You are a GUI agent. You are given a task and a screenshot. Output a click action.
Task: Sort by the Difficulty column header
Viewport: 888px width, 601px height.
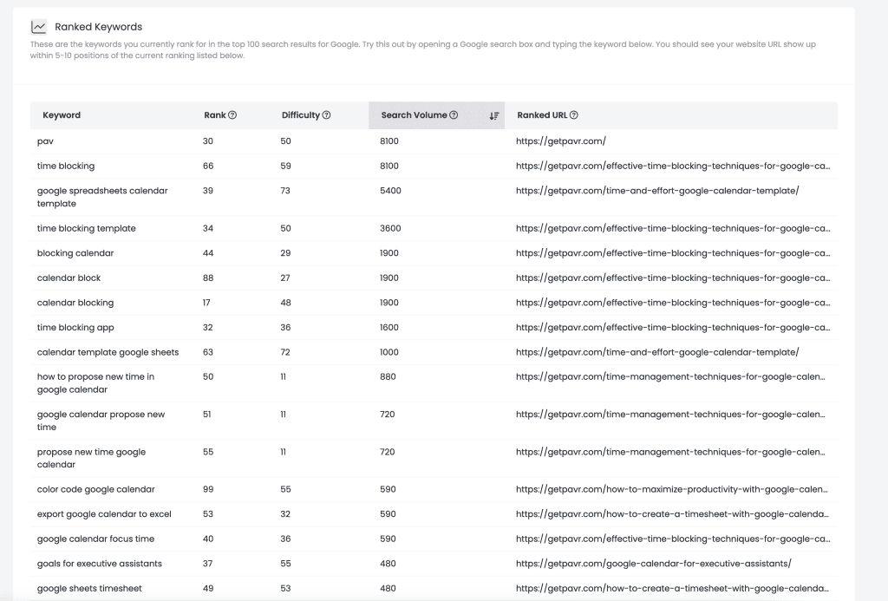301,115
